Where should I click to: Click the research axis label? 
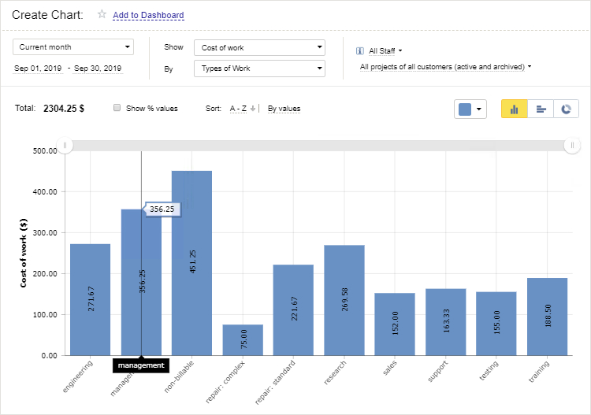point(335,372)
